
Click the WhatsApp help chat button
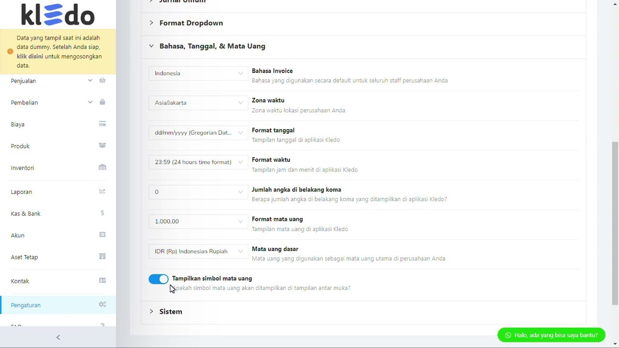click(551, 335)
